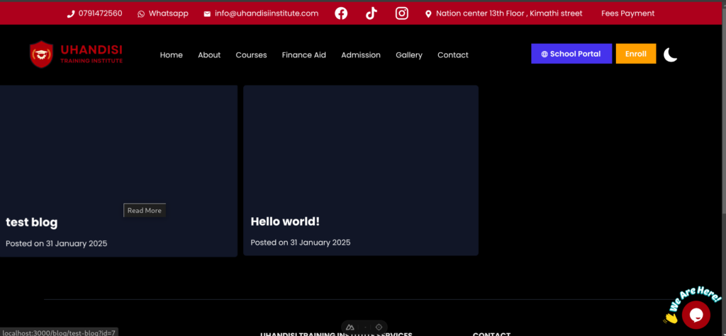
Task: Open the Fees Payment link
Action: (x=627, y=13)
